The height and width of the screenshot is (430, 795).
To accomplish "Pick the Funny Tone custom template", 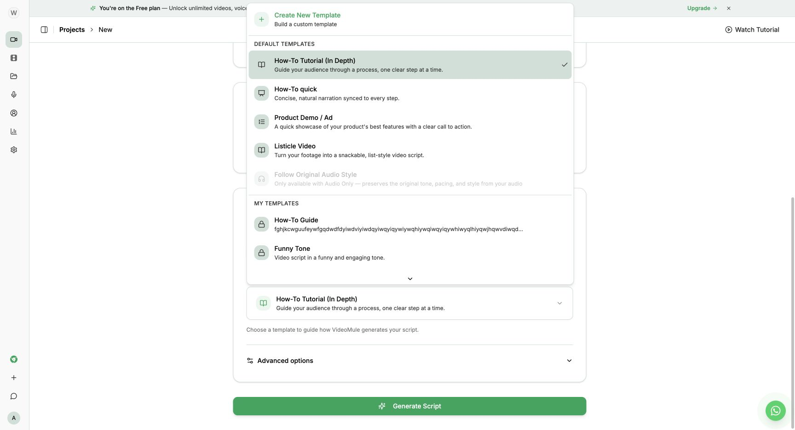I will point(410,253).
